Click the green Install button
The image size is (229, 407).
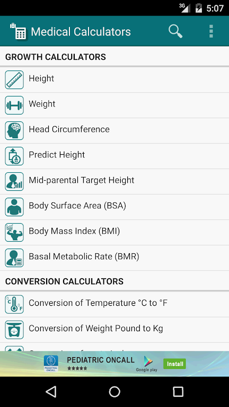(175, 364)
